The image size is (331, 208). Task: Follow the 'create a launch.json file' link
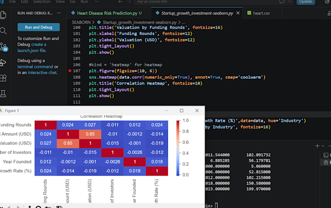(32, 48)
